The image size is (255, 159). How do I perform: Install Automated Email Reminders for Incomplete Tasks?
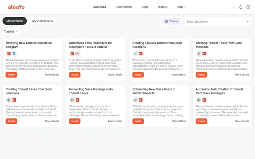[75, 75]
